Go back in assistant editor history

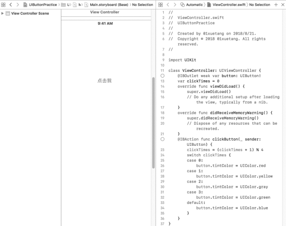click(168, 5)
